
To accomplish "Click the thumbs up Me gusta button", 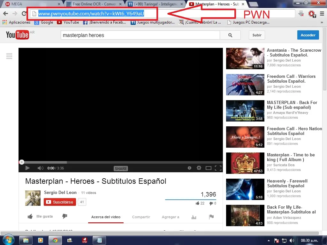I will click(40, 217).
